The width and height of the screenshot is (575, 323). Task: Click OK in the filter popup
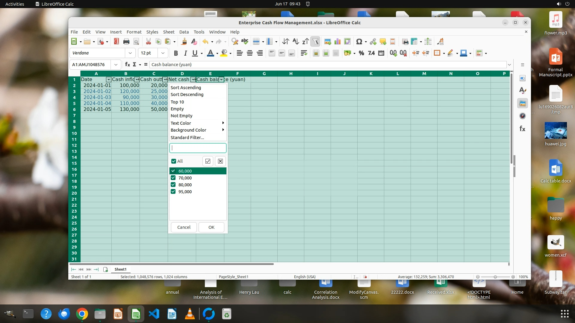click(x=211, y=227)
